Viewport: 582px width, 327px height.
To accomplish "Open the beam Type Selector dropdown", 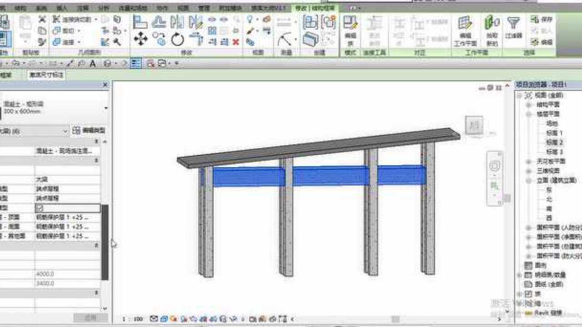I will click(x=105, y=108).
